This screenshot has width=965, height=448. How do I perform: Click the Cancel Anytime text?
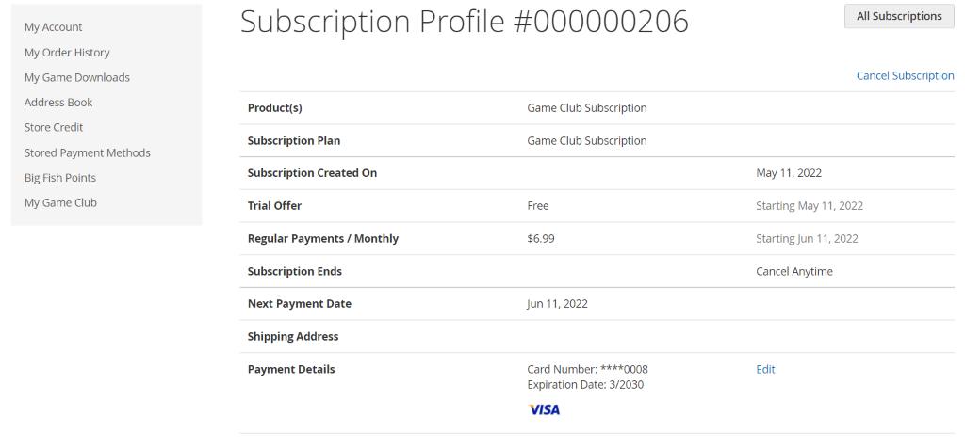(x=794, y=272)
